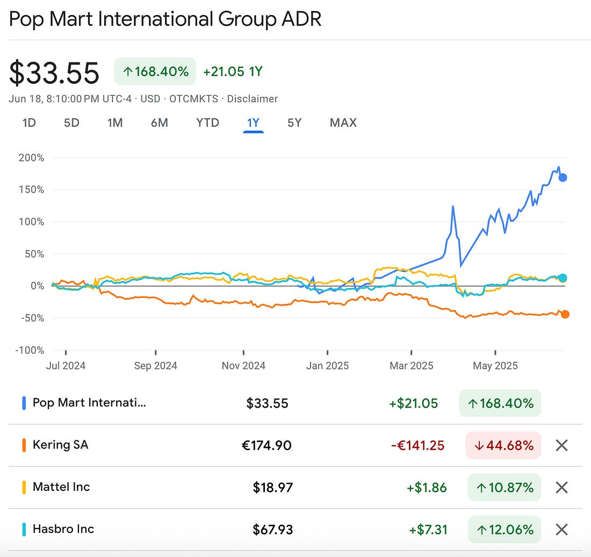Viewport: 591px width, 557px height.
Task: Select the 1M time range tab
Action: tap(115, 123)
